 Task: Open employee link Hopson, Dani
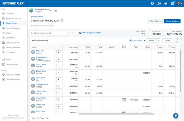coord(41,91)
